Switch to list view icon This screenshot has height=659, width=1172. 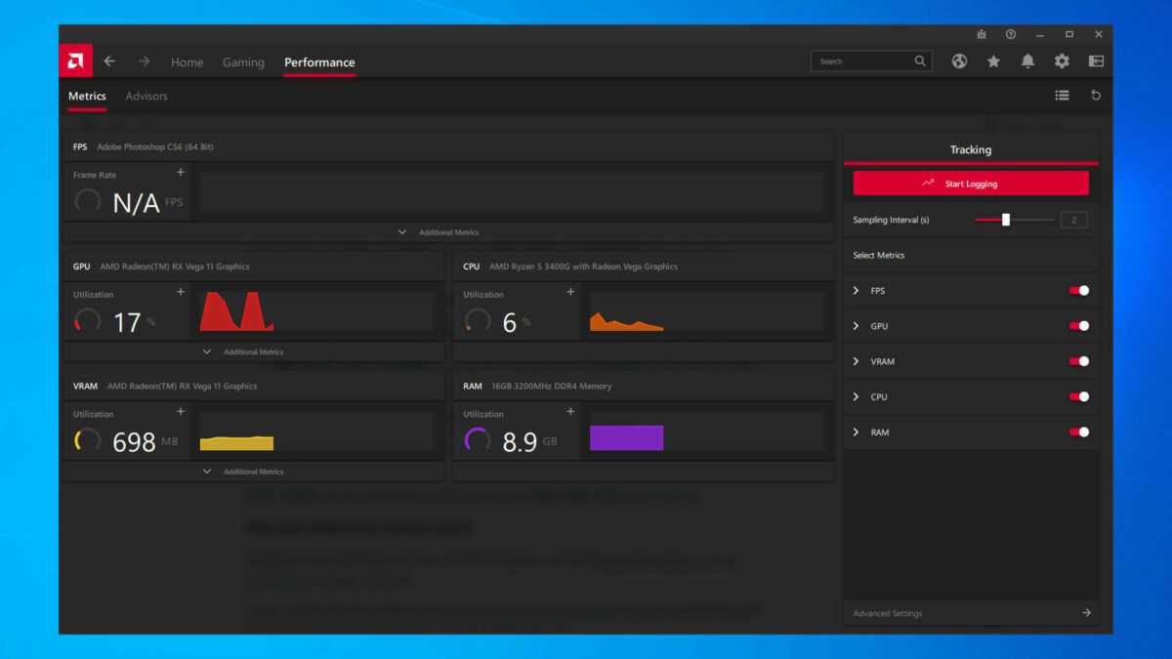[1062, 95]
